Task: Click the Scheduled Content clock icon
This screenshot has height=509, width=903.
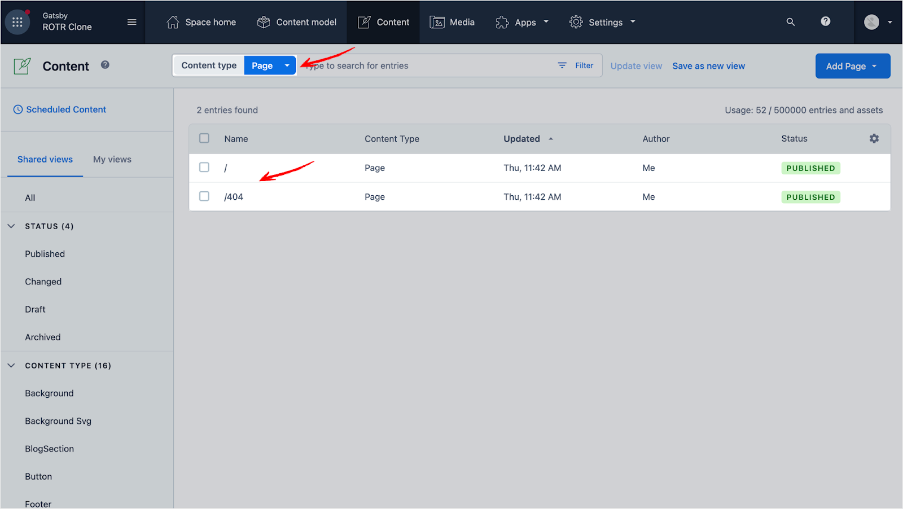Action: pos(18,109)
